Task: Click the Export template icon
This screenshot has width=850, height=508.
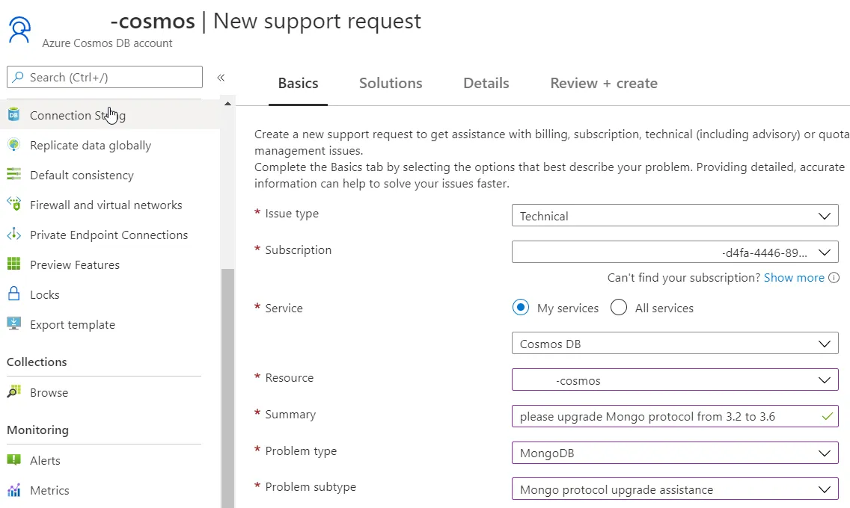Action: point(13,324)
